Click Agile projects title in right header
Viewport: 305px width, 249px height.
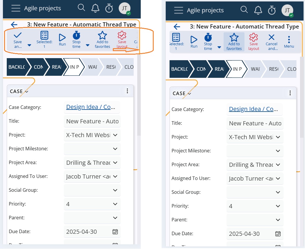[205, 10]
